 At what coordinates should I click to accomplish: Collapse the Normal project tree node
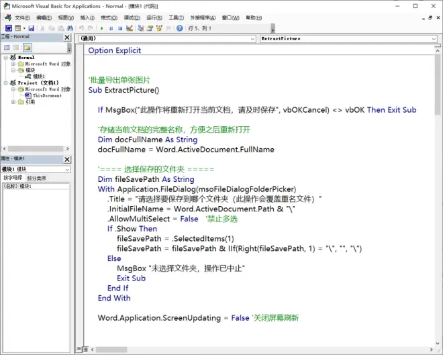(x=5, y=57)
